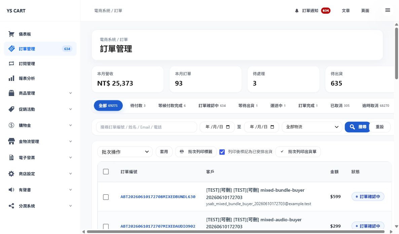Click the horizontal scrollbar at bottom
This screenshot has width=399, height=234.
click(235, 231)
